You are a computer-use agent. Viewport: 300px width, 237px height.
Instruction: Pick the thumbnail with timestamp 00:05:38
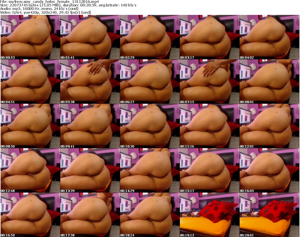(90, 82)
